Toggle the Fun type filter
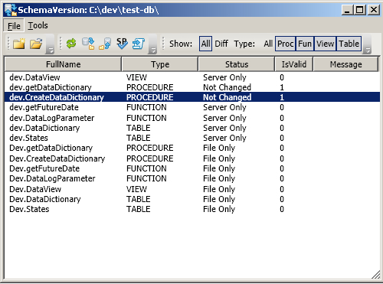Viewport: 383px width, 284px height. click(x=305, y=44)
